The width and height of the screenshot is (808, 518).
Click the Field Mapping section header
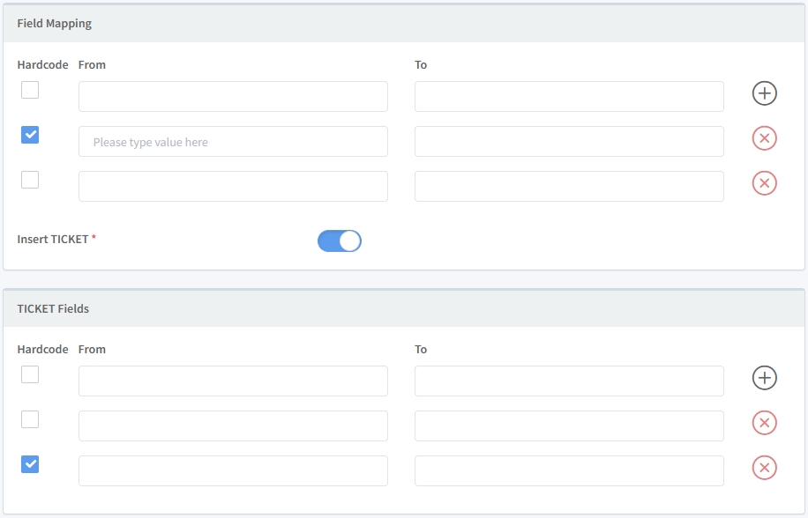55,23
